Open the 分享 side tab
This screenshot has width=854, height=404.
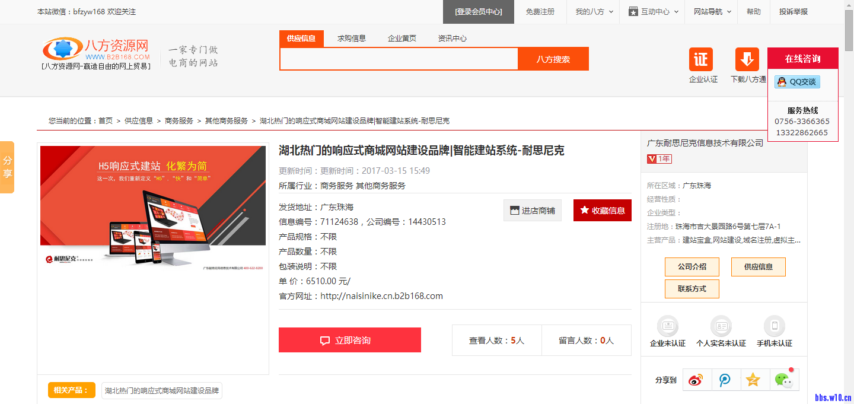(x=7, y=167)
